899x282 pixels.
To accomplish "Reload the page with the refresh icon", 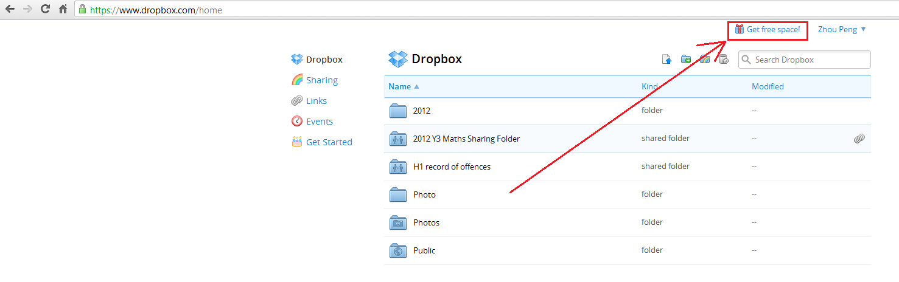I will (45, 10).
